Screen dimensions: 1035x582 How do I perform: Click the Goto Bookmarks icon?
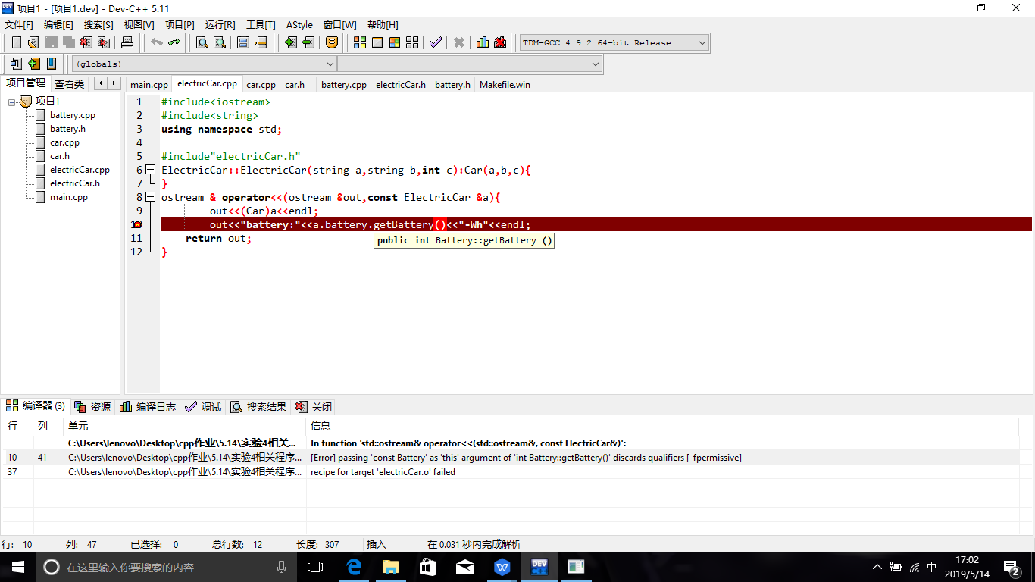(52, 64)
